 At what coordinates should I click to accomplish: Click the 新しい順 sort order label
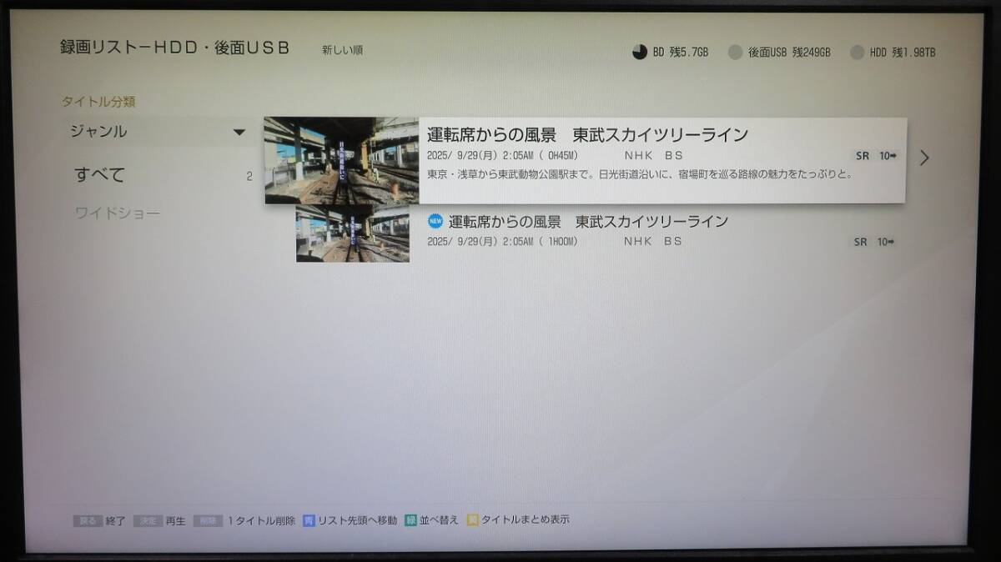tap(342, 50)
